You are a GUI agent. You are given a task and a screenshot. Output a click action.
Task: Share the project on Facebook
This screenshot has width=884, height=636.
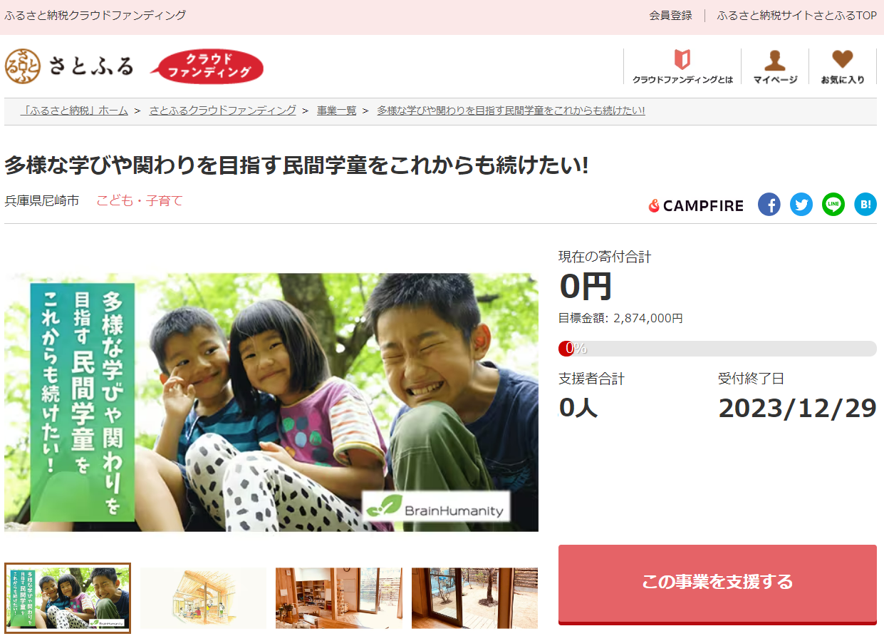(x=769, y=205)
